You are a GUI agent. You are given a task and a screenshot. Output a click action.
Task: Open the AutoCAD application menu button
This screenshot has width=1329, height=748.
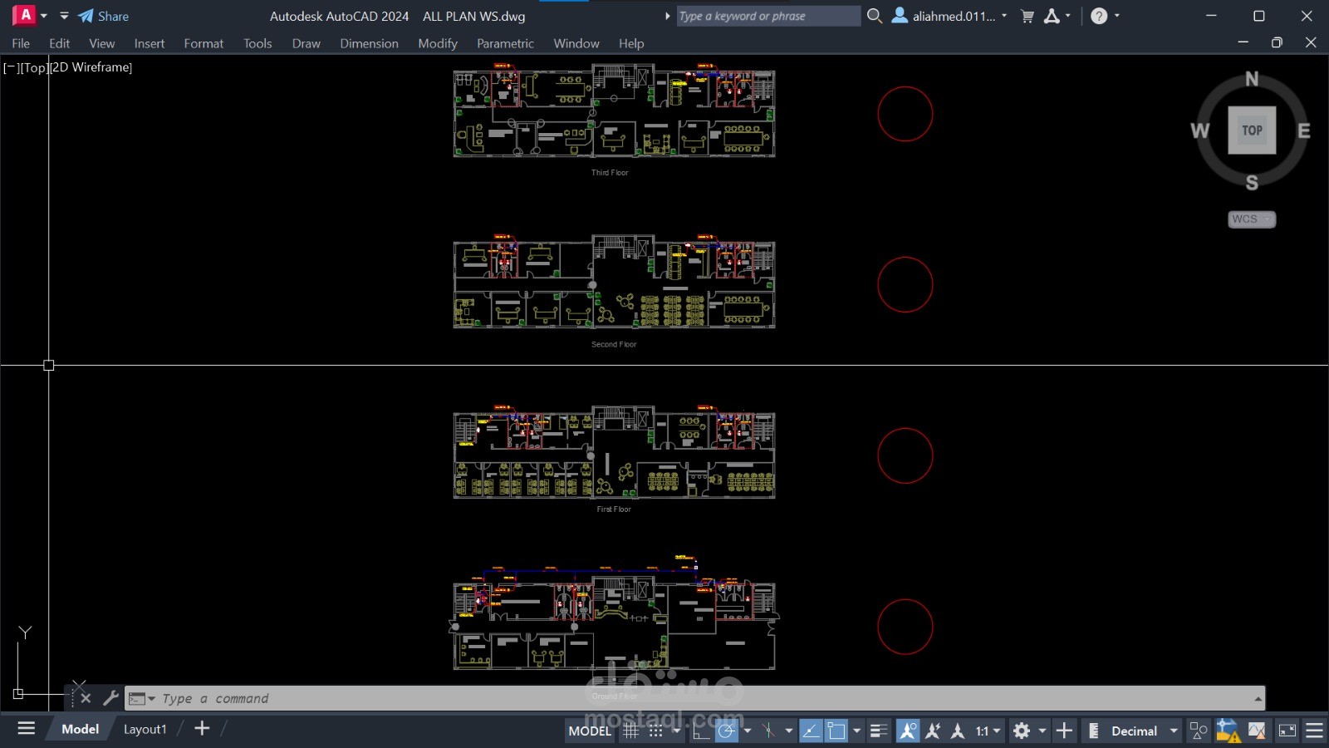(x=26, y=15)
